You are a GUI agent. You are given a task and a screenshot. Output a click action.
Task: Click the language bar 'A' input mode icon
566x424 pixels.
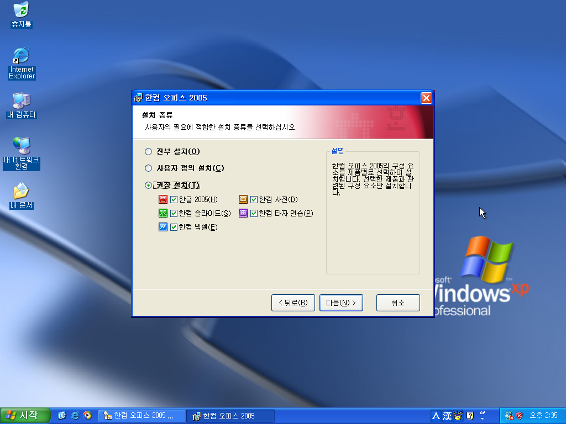point(436,416)
